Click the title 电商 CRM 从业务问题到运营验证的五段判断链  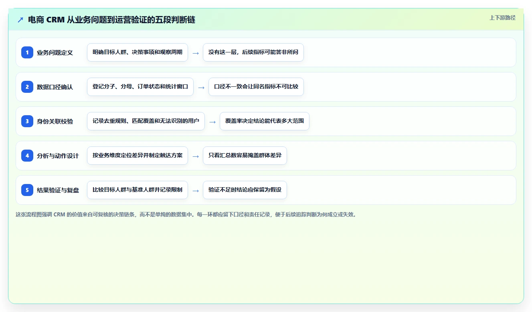pyautogui.click(x=111, y=20)
